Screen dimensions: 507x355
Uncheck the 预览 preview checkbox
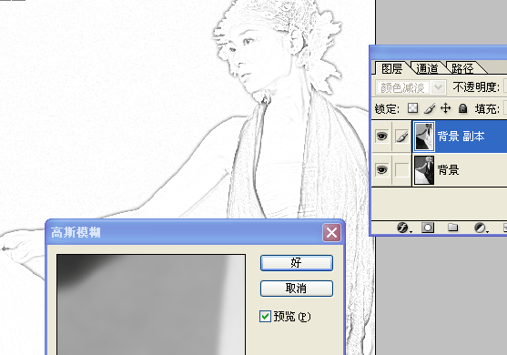[x=265, y=316]
